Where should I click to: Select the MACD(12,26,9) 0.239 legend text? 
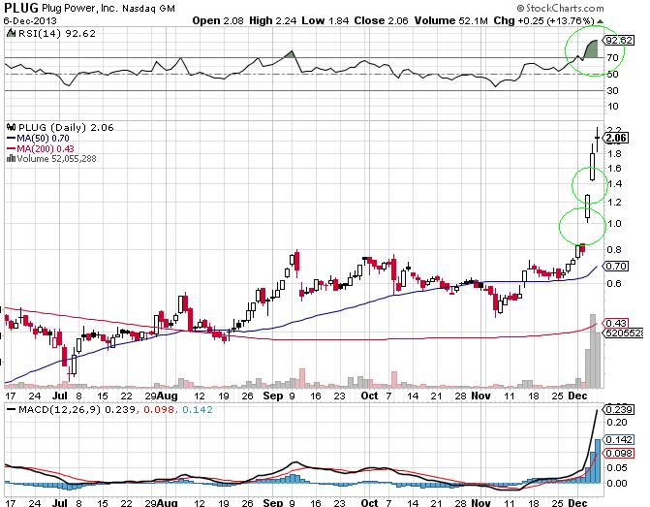[x=77, y=410]
